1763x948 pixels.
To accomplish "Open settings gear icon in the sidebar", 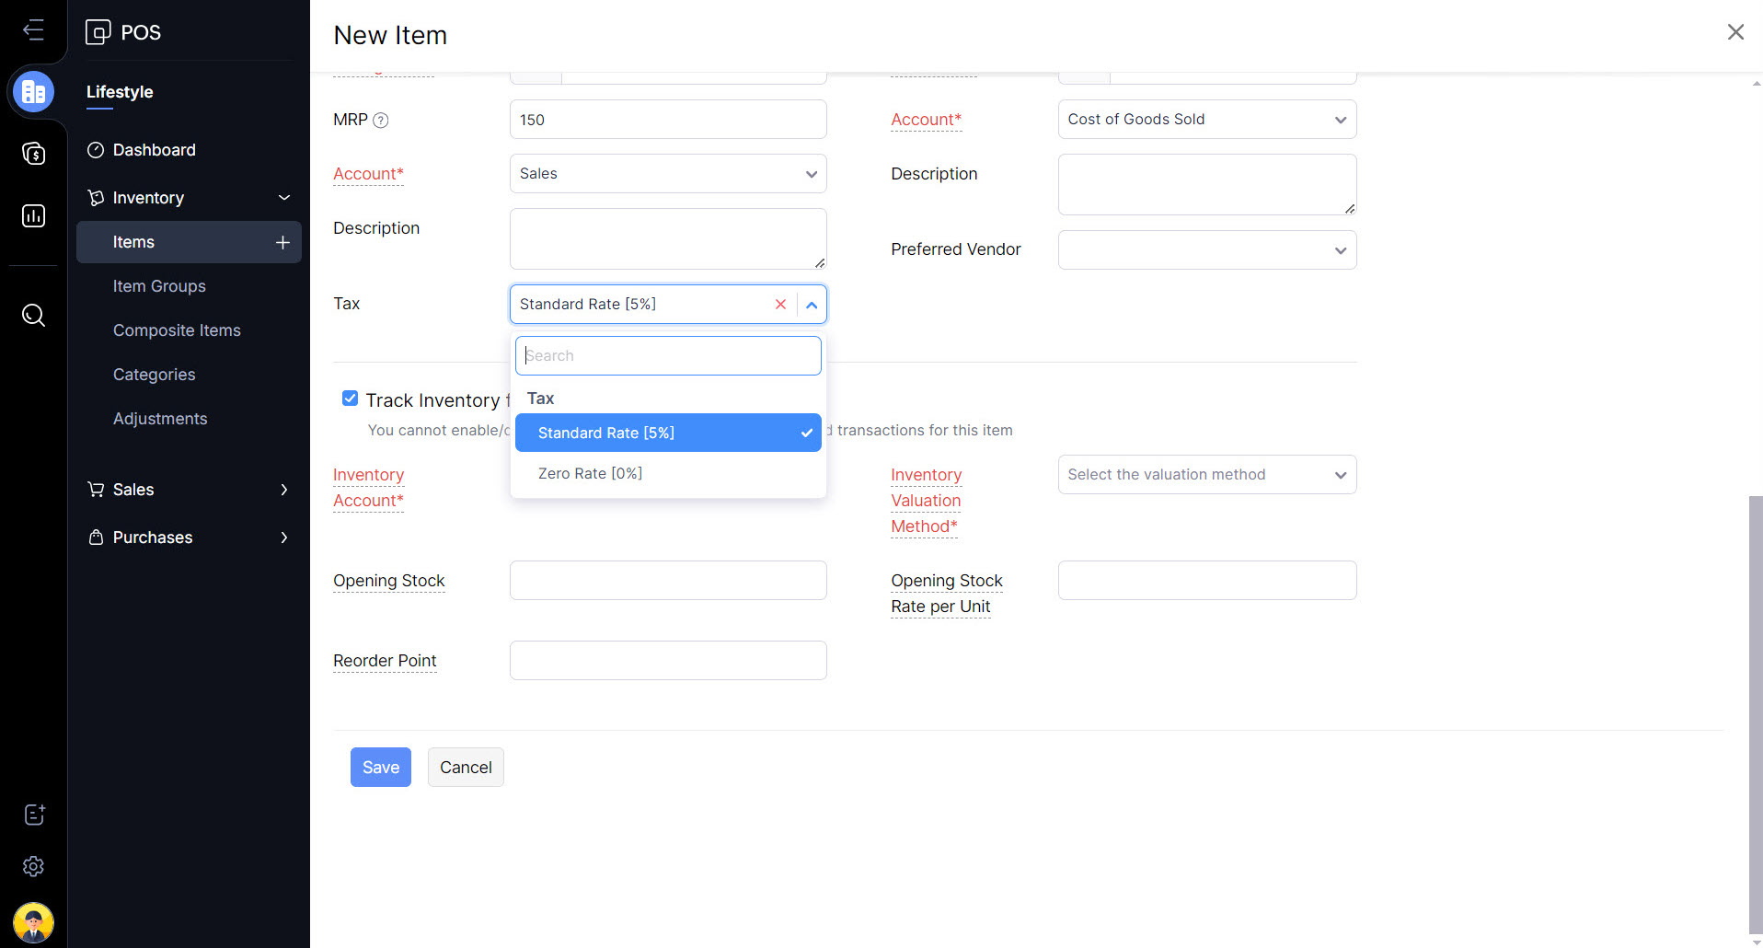I will (x=33, y=866).
